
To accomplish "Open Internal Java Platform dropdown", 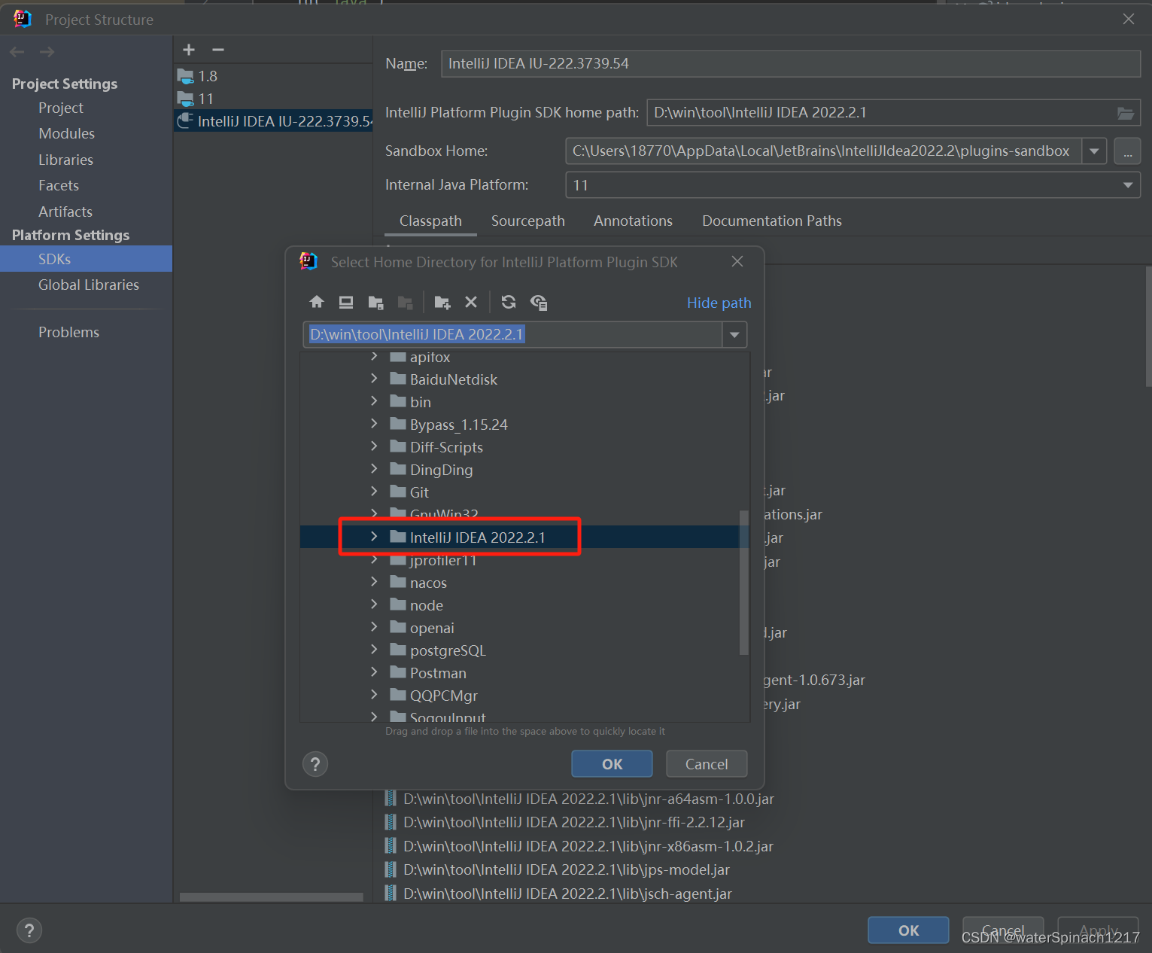I will tap(1127, 185).
